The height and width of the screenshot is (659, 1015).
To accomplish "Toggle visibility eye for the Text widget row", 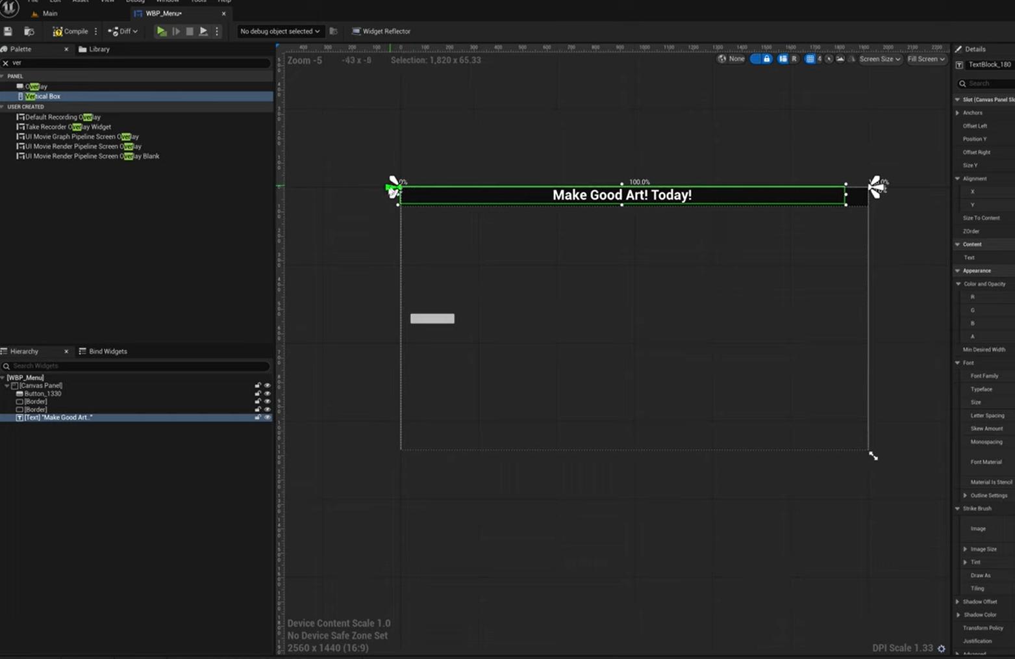I will 267,418.
